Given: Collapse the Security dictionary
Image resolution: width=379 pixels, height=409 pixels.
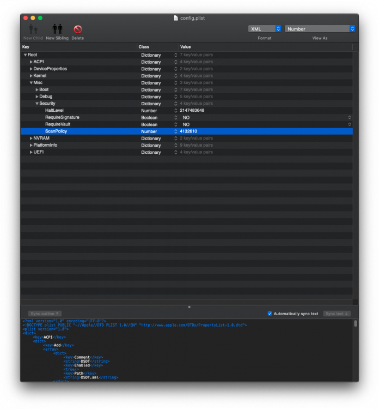Looking at the screenshot, I should [37, 104].
